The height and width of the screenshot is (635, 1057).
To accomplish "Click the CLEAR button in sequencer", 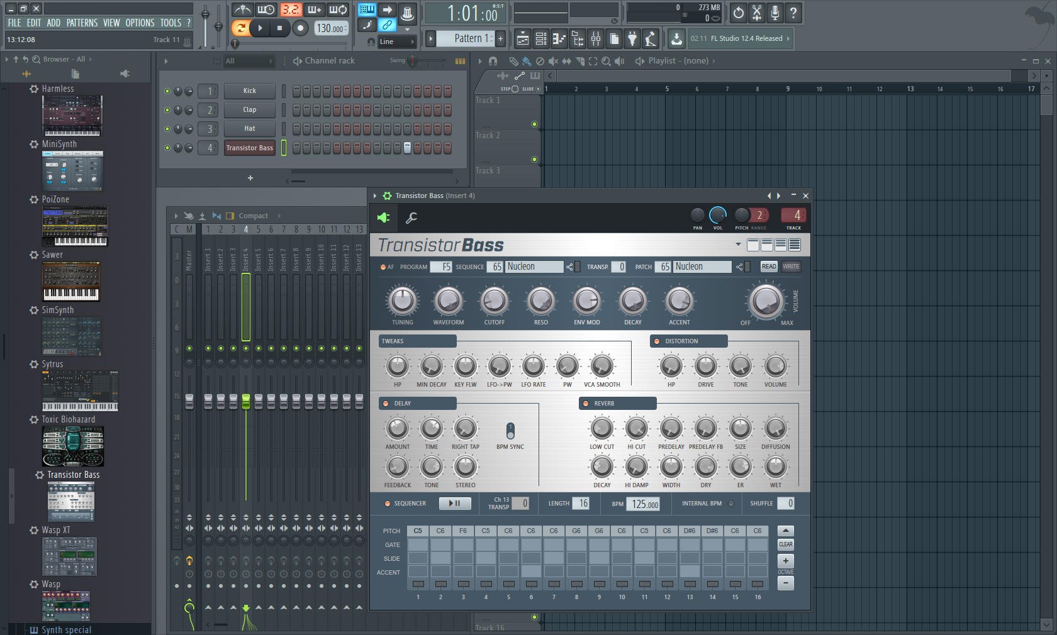I will tap(786, 544).
